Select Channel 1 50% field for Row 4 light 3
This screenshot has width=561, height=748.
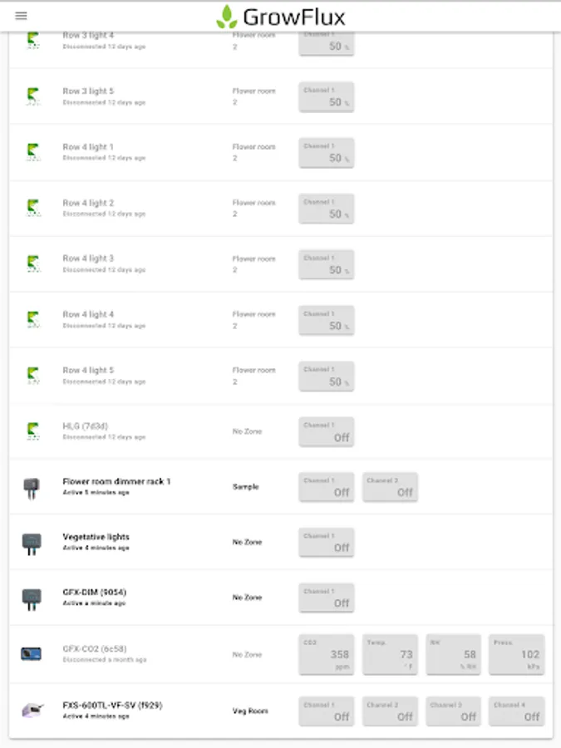coord(327,263)
